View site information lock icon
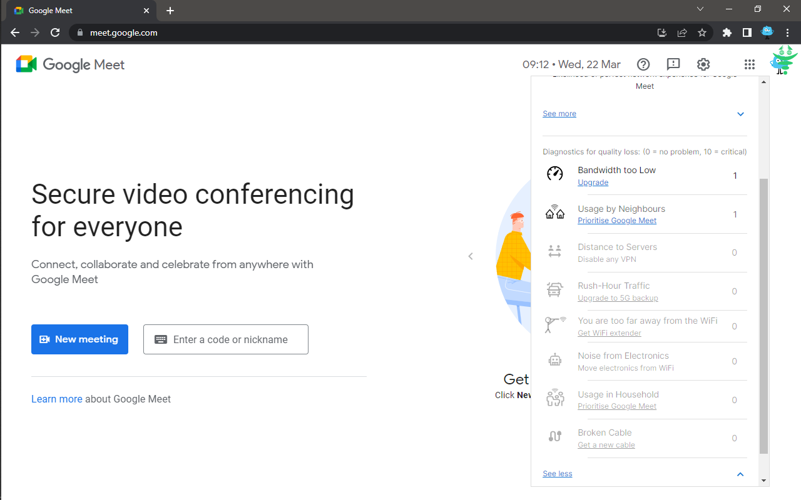801x500 pixels. [79, 32]
